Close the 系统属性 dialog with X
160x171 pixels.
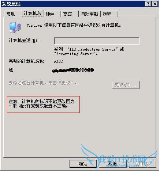click(x=155, y=4)
